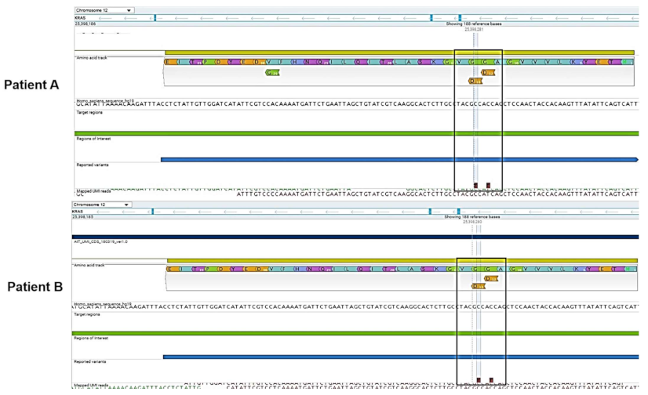Viewport: 648px width, 395px height.
Task: Select the Amino acid track label in Patient A
Action: [x=93, y=57]
